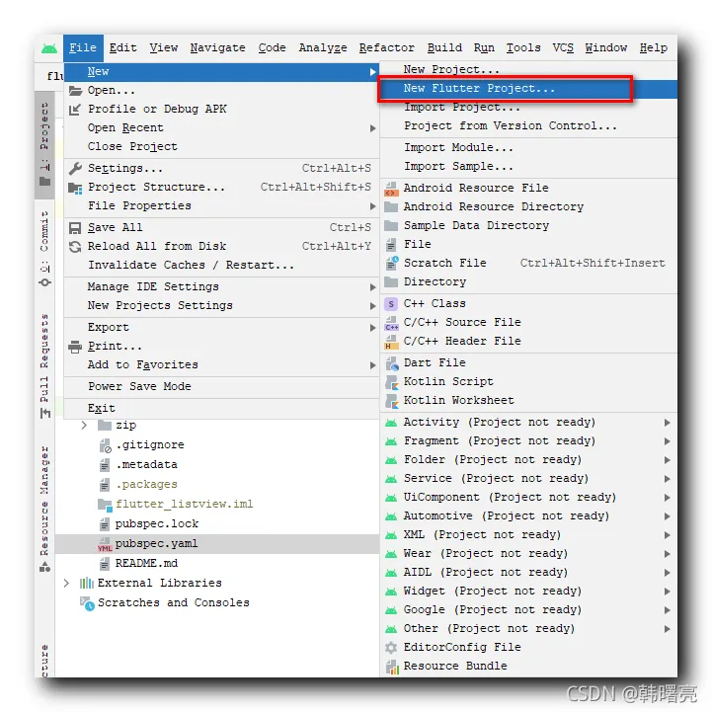Image resolution: width=712 pixels, height=712 pixels.
Task: Open the Project tool window tab
Action: coord(44,144)
